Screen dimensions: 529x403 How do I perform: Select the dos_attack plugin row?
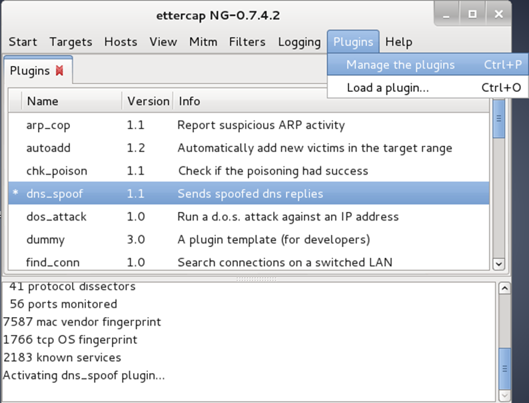tap(249, 216)
